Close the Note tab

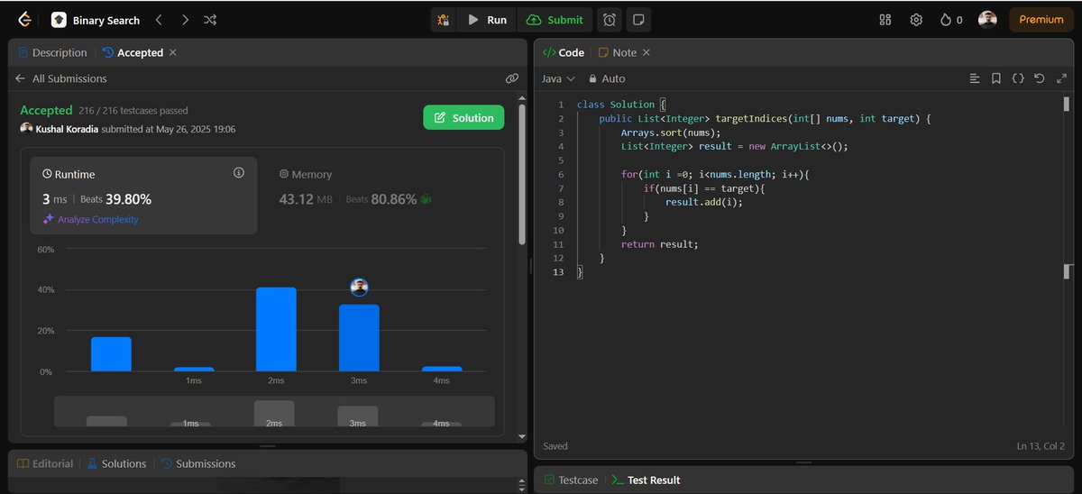646,52
